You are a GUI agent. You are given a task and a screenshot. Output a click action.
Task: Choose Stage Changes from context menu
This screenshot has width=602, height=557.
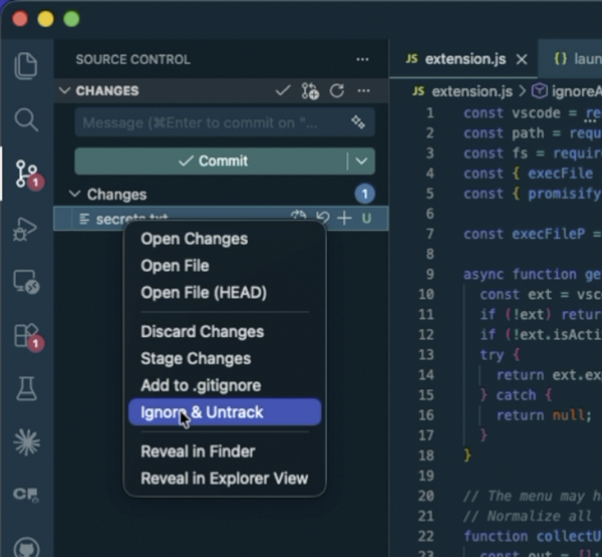[195, 358]
